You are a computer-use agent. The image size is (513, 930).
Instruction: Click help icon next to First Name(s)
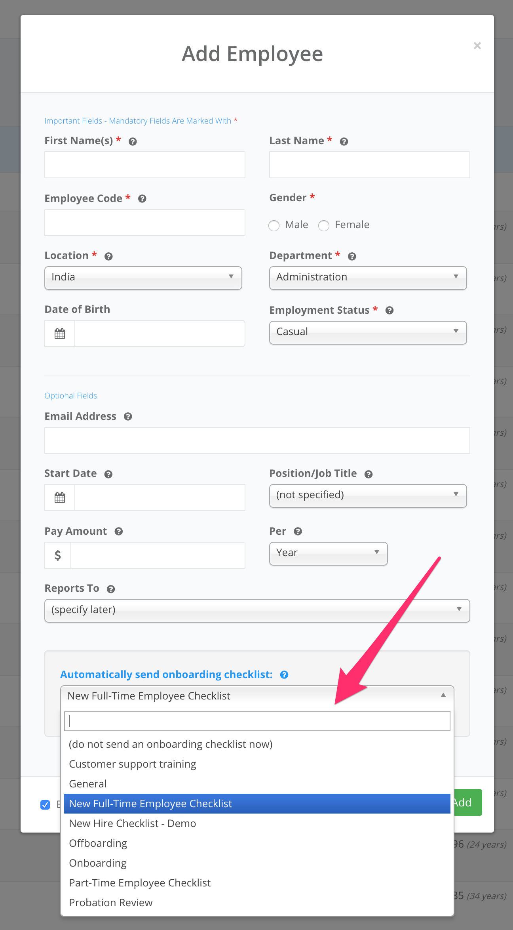[x=133, y=141]
